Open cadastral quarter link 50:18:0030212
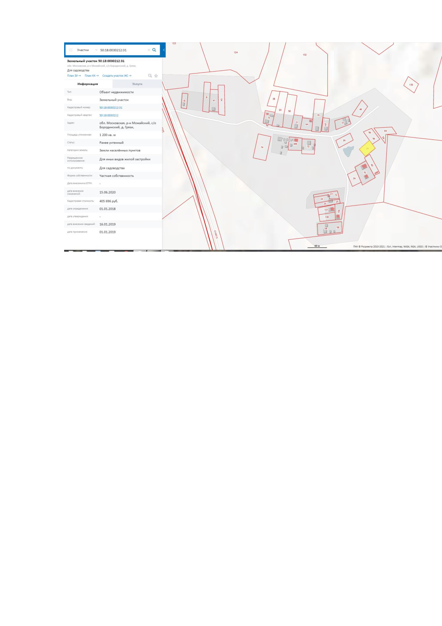The height and width of the screenshot is (626, 442). pos(109,115)
